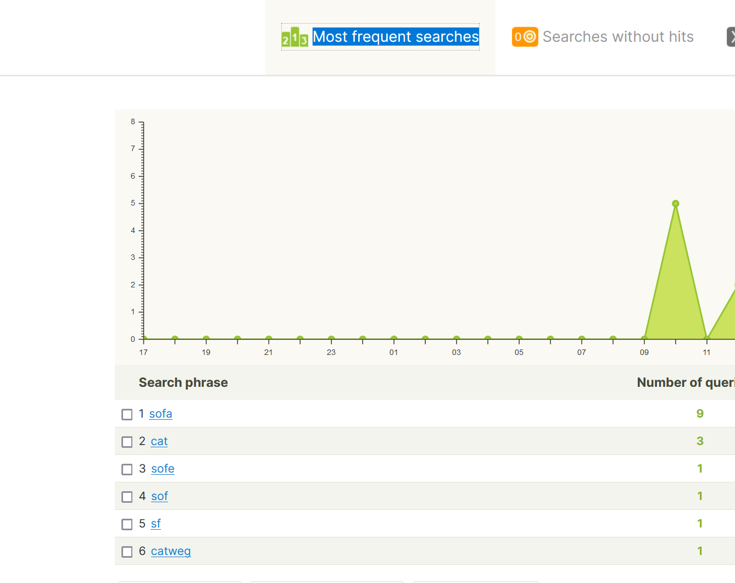Tick the checkbox beside cat
The image size is (735, 583).
point(127,442)
